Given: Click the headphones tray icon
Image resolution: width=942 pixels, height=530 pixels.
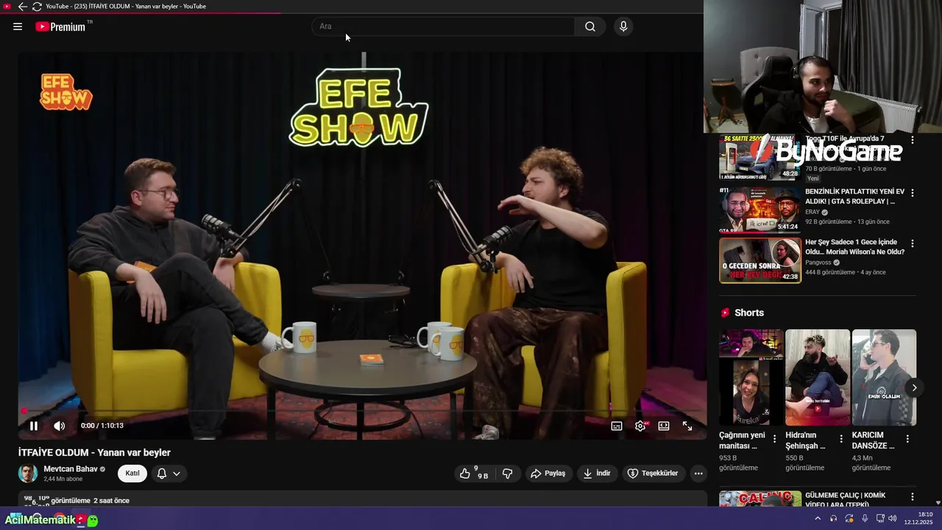Looking at the screenshot, I should coord(833,518).
